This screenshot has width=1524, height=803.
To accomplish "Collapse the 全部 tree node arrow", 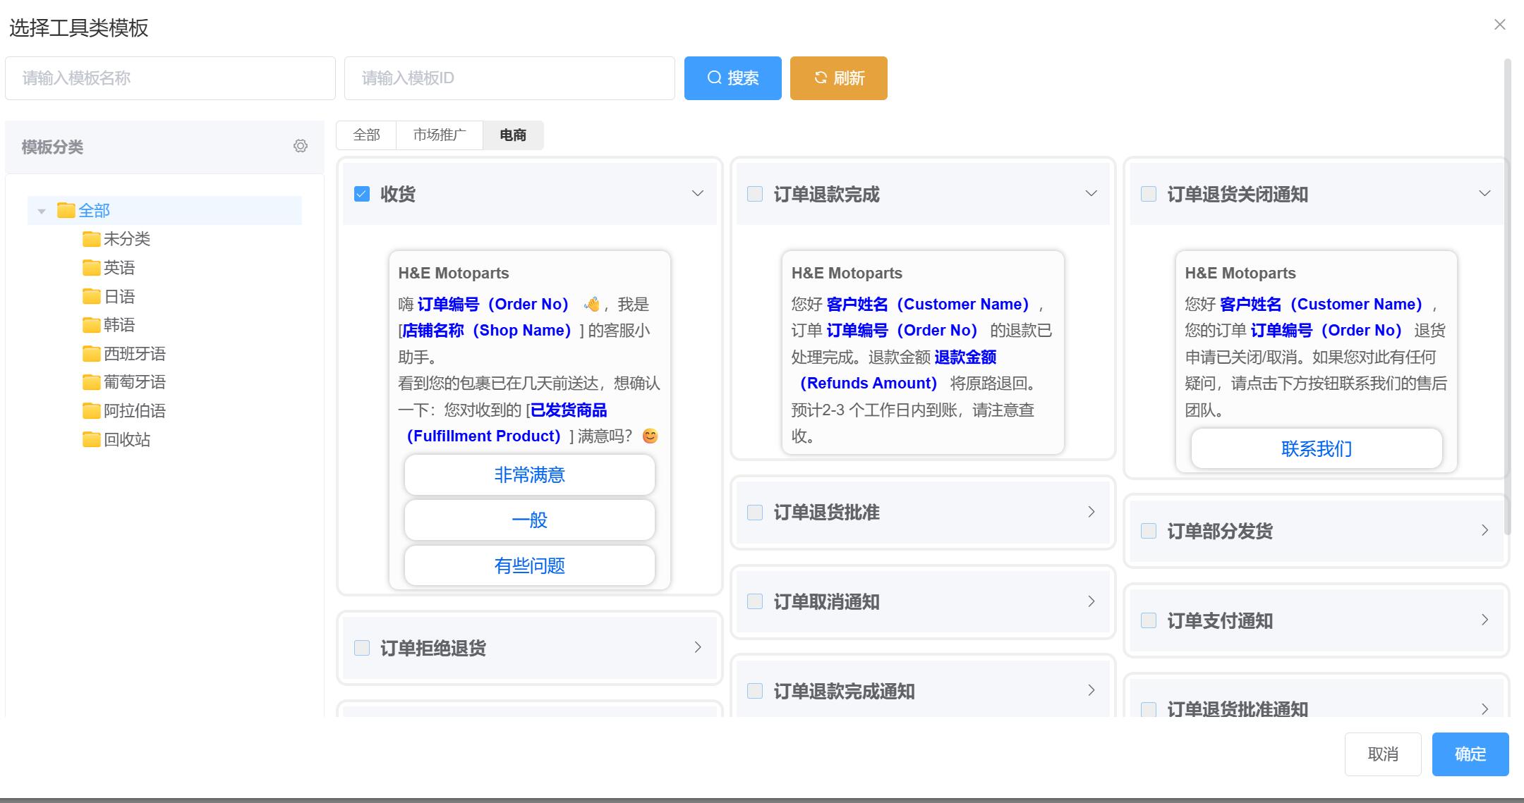I will [40, 209].
